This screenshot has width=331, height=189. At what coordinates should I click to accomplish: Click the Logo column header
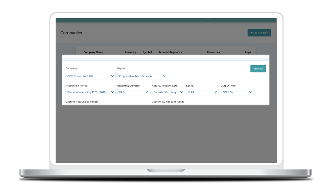tap(248, 52)
